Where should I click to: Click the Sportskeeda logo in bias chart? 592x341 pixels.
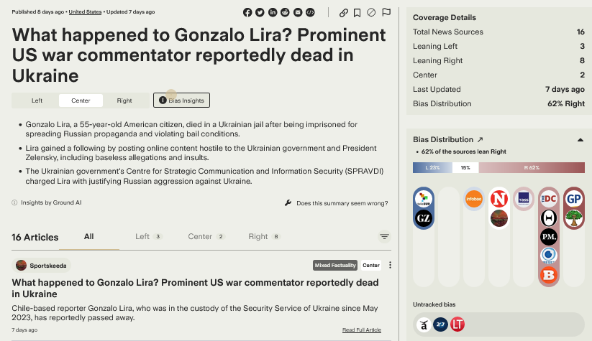(498, 218)
